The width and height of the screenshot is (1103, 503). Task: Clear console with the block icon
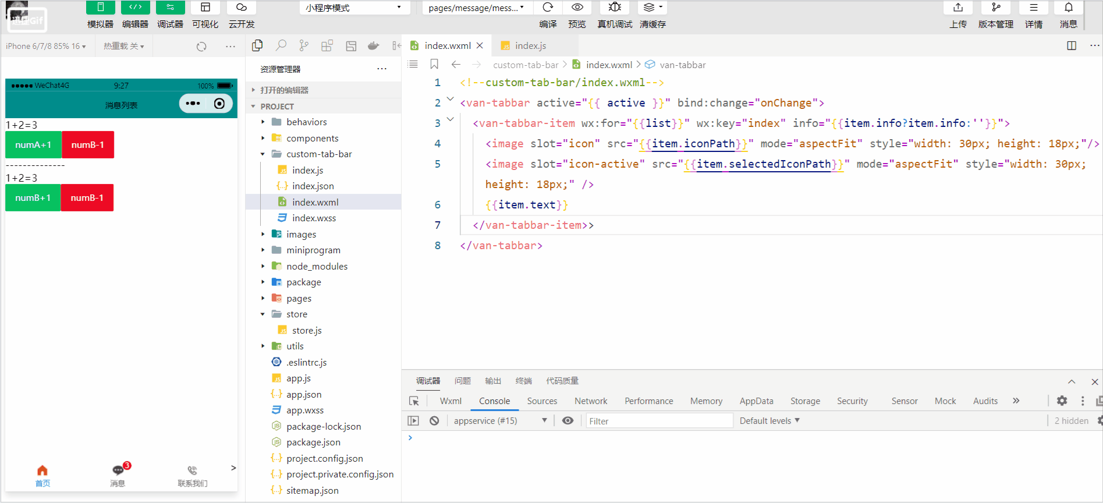[434, 420]
